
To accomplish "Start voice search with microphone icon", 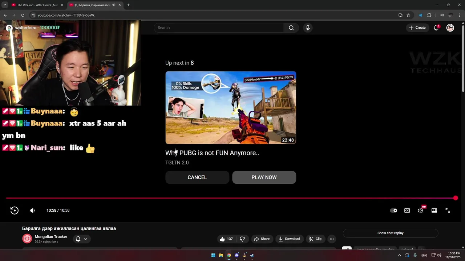I will pos(308,28).
